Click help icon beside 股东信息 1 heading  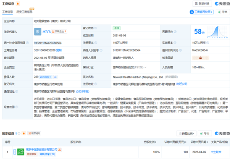[19, 133]
